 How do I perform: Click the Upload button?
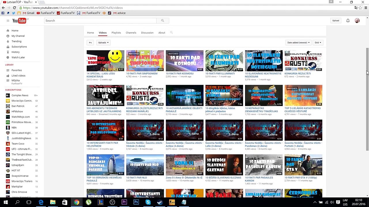(x=336, y=21)
